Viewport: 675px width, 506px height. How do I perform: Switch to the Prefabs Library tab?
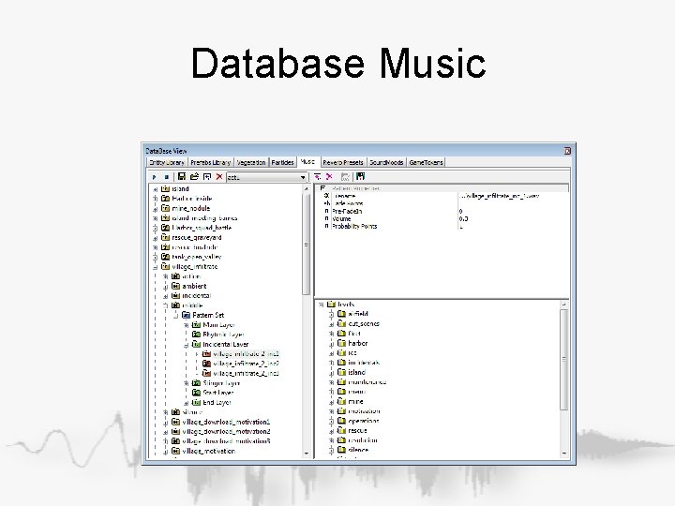211,162
